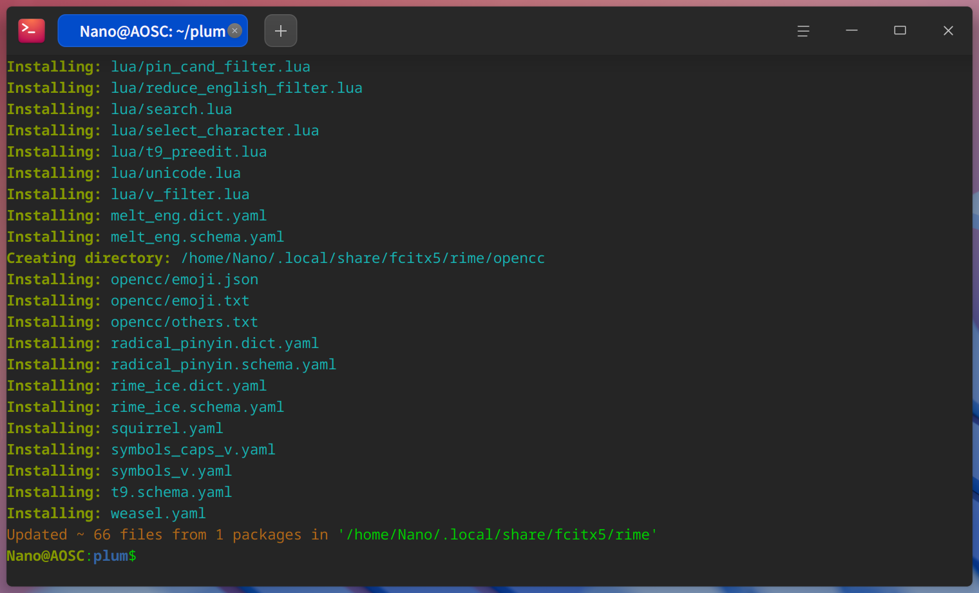The height and width of the screenshot is (593, 979).
Task: Click the opencc/emoji.txt file name
Action: 180,301
